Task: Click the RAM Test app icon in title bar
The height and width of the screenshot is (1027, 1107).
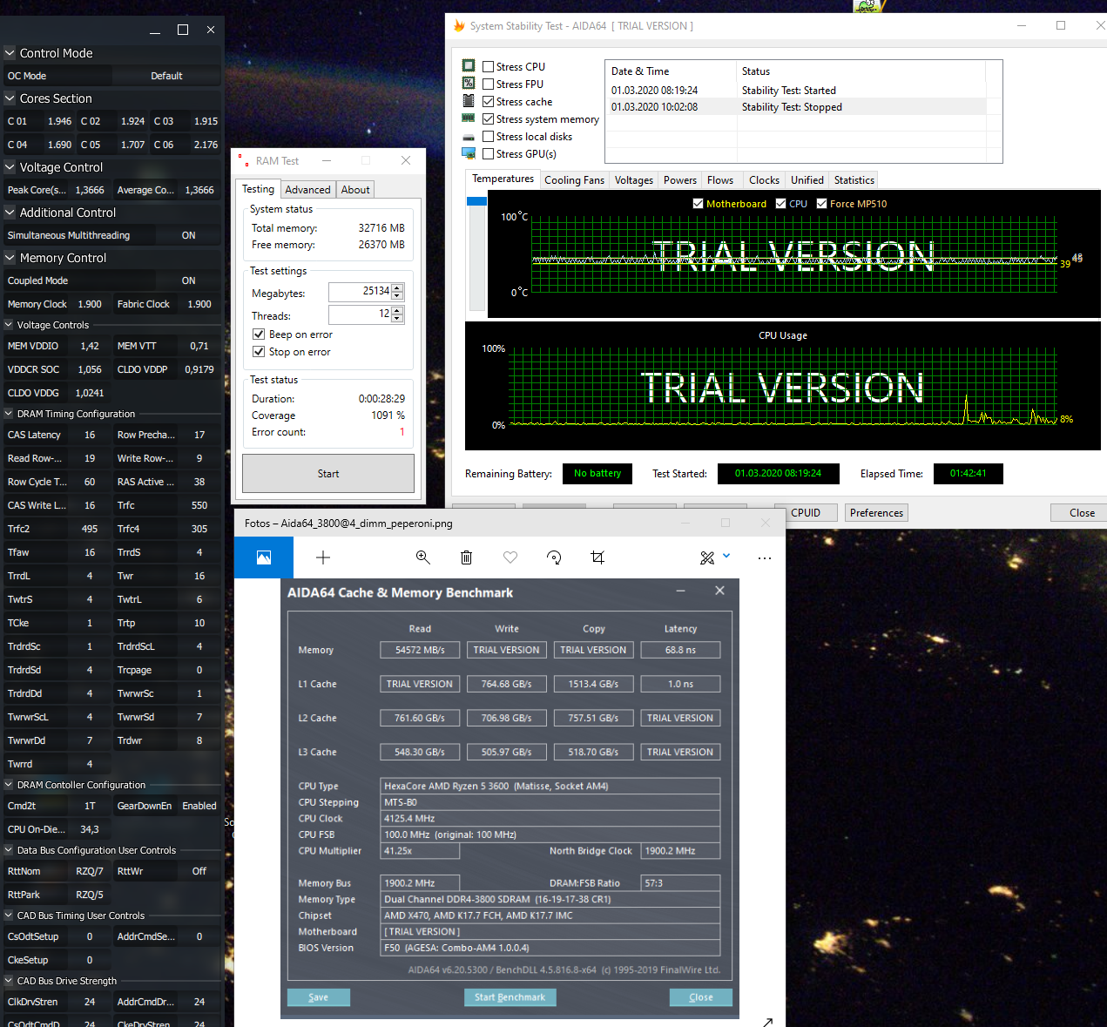Action: (244, 161)
